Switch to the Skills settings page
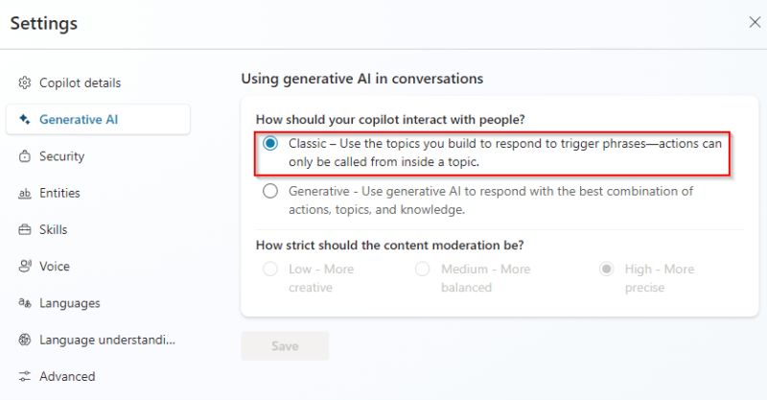 [x=53, y=230]
